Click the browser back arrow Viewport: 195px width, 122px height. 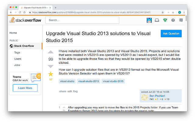pyautogui.click(x=11, y=12)
